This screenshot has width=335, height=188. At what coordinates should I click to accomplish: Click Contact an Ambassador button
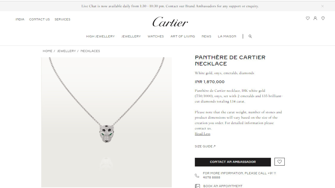233,162
